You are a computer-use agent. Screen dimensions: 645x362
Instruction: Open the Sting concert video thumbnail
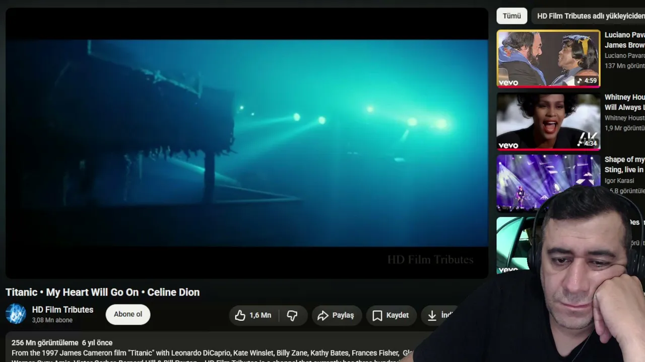click(548, 183)
